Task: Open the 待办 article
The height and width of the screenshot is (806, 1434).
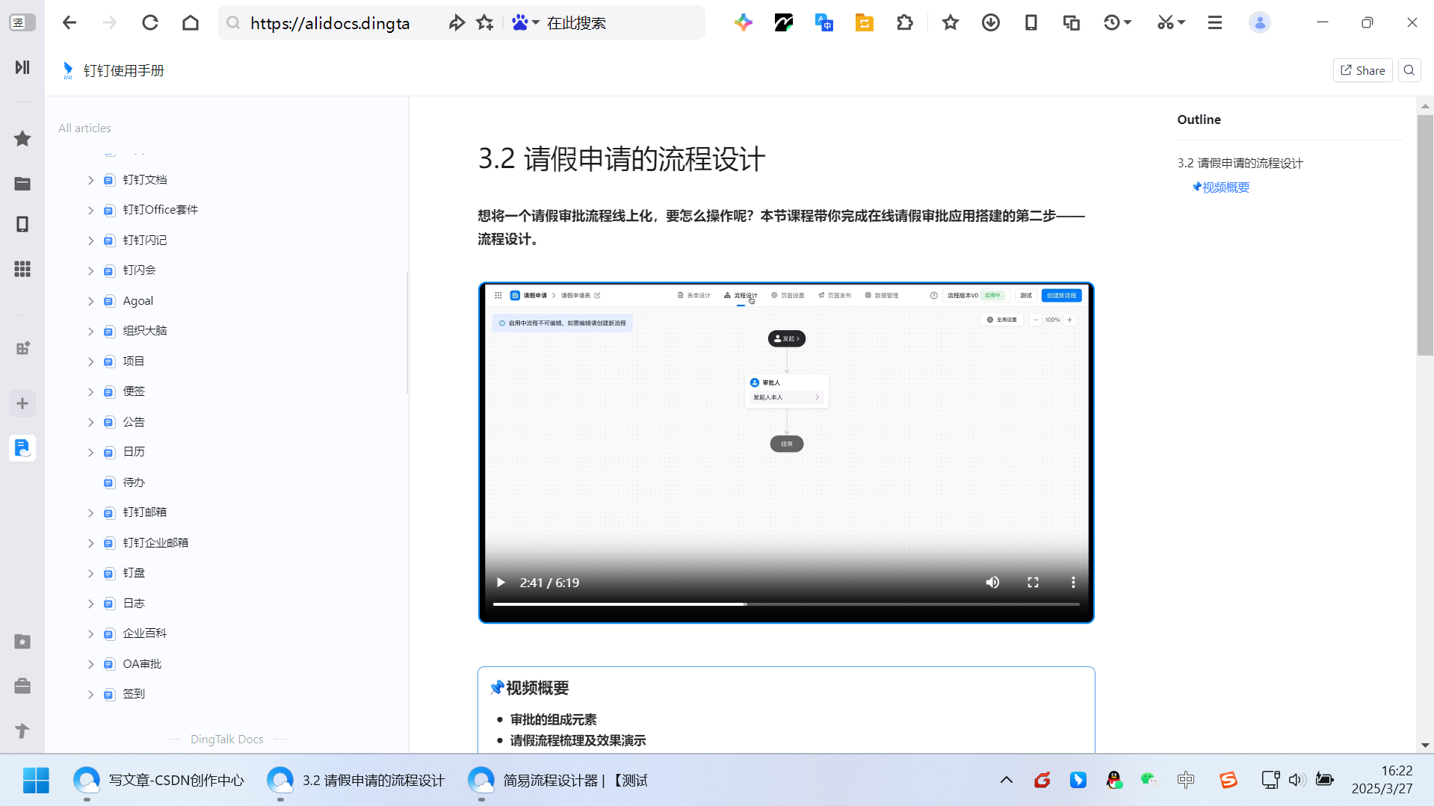Action: (134, 482)
